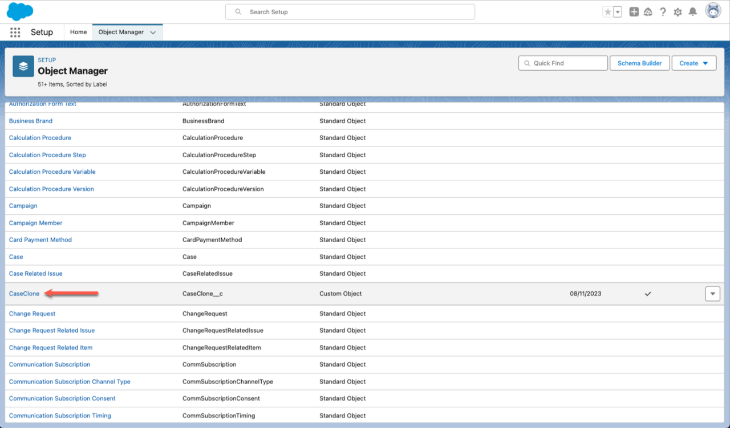
Task: Open the CaseClone row actions dropdown
Action: (x=712, y=294)
